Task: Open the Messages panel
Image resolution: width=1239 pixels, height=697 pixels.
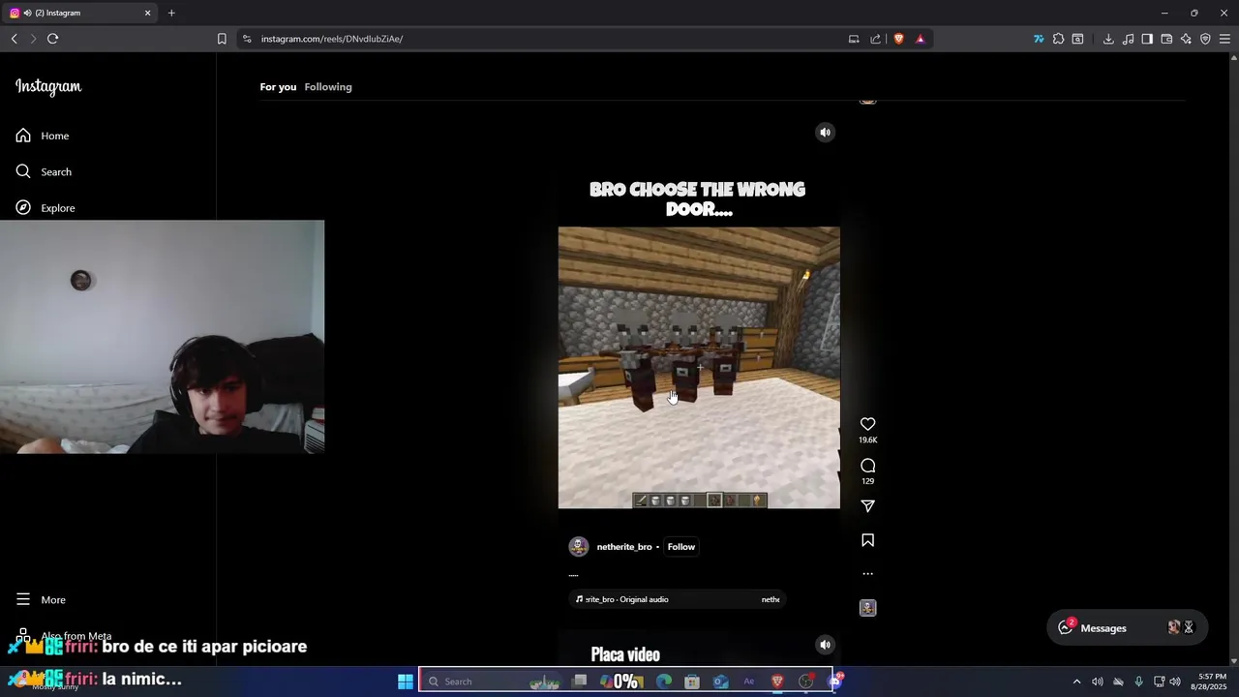Action: pyautogui.click(x=1127, y=628)
